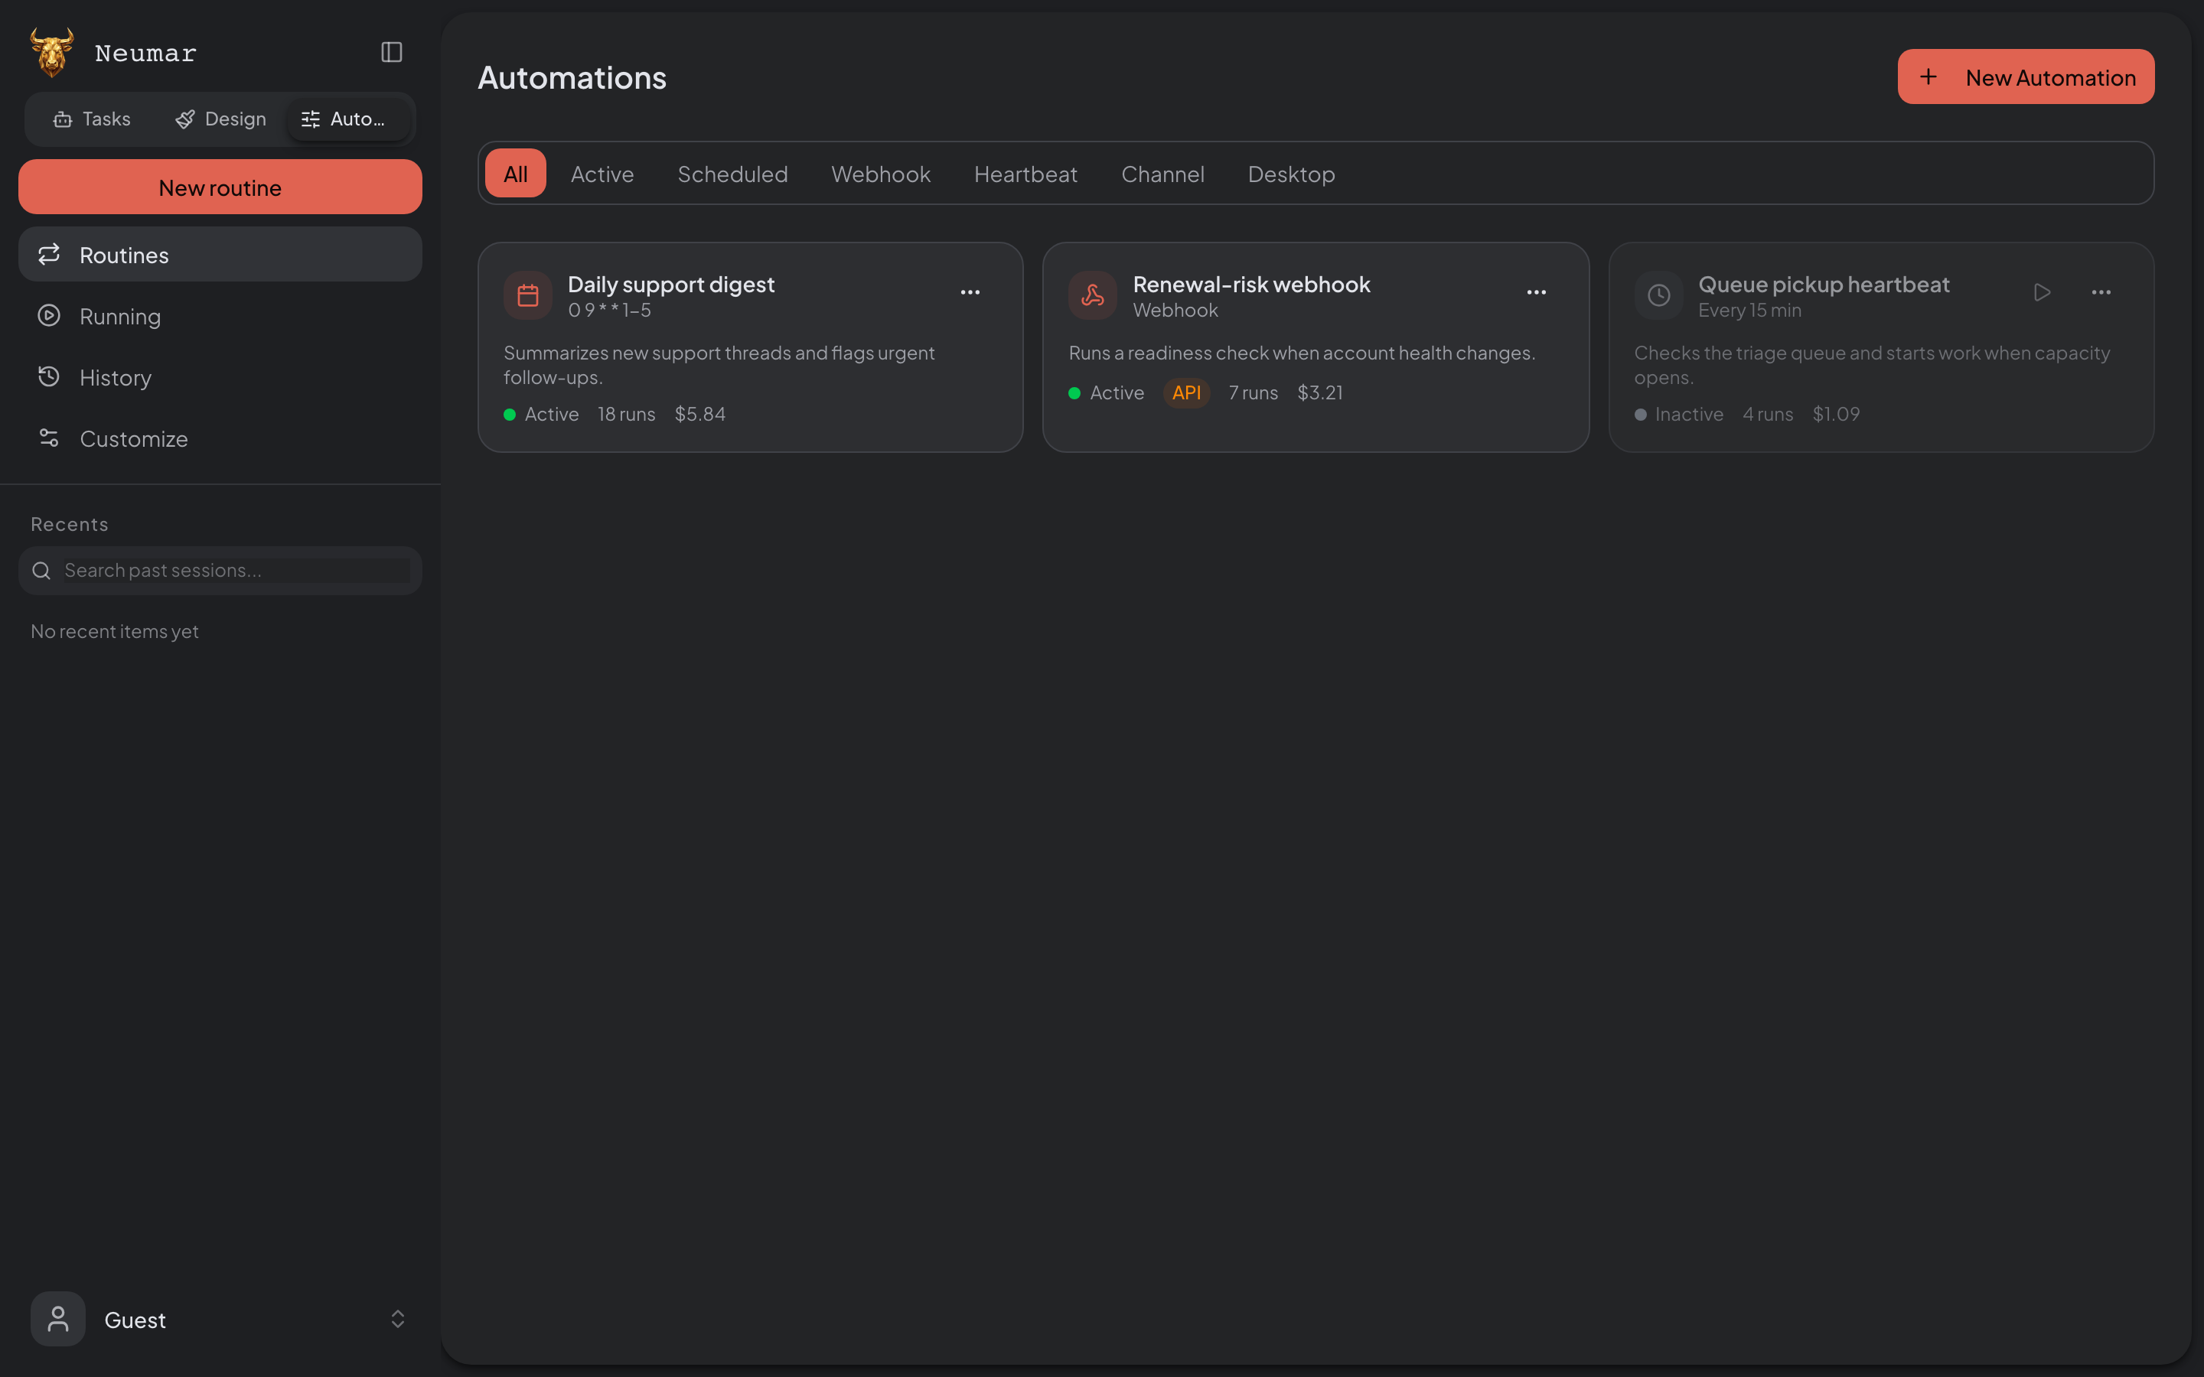
Task: Click the Queue pickup heartbeat clock icon
Action: 1659,295
